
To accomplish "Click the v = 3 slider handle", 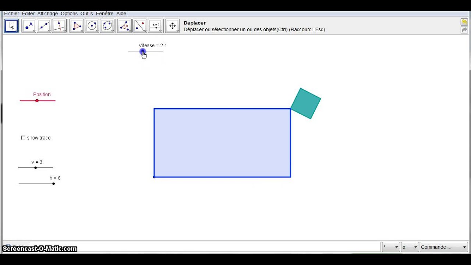I will (35, 168).
